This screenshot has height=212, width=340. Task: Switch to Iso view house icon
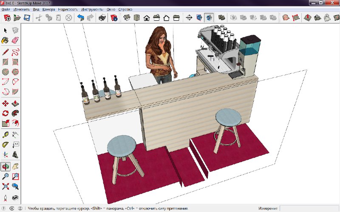pos(126,18)
